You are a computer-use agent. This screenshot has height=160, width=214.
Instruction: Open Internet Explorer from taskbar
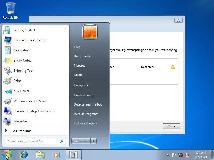[x=24, y=155]
